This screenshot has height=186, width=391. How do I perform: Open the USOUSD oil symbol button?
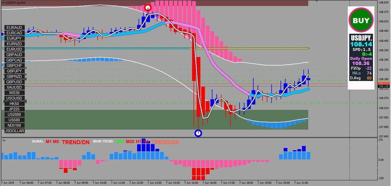point(14,98)
